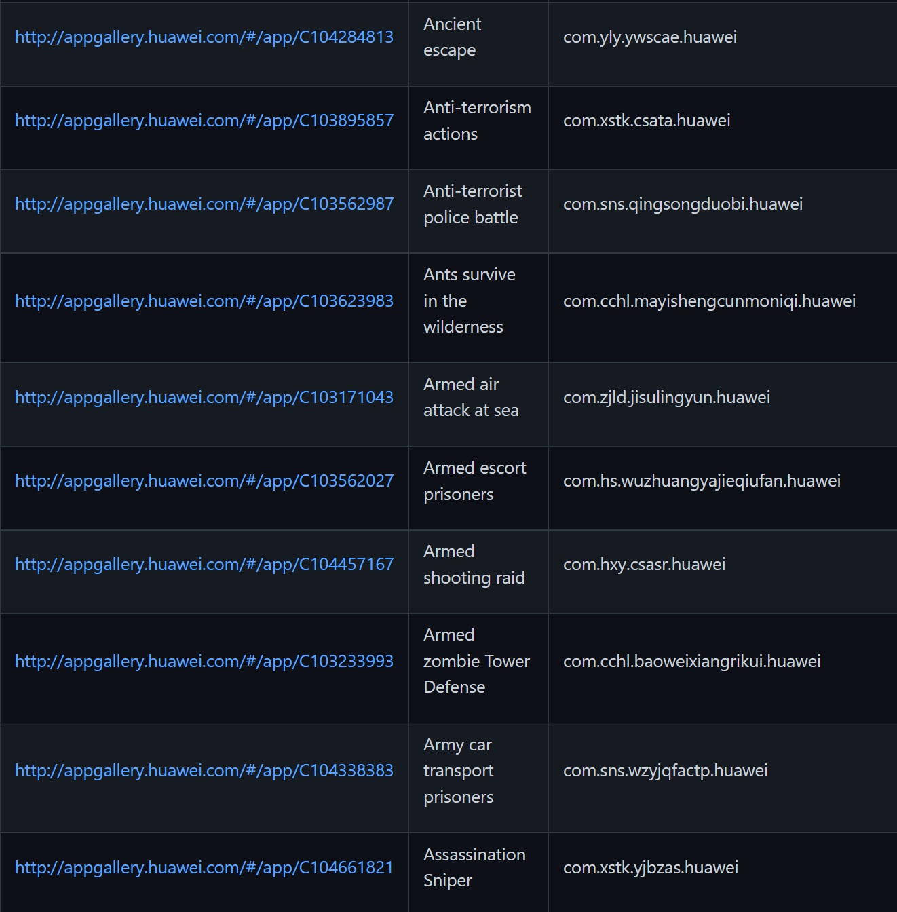The image size is (897, 912).
Task: Click the link ending C103623983
Action: point(204,301)
